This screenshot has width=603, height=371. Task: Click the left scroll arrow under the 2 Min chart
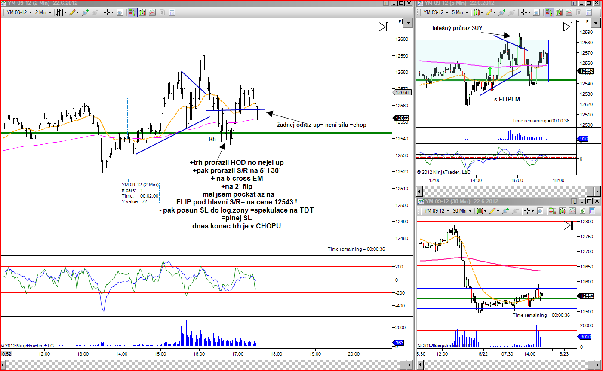(x=4, y=365)
